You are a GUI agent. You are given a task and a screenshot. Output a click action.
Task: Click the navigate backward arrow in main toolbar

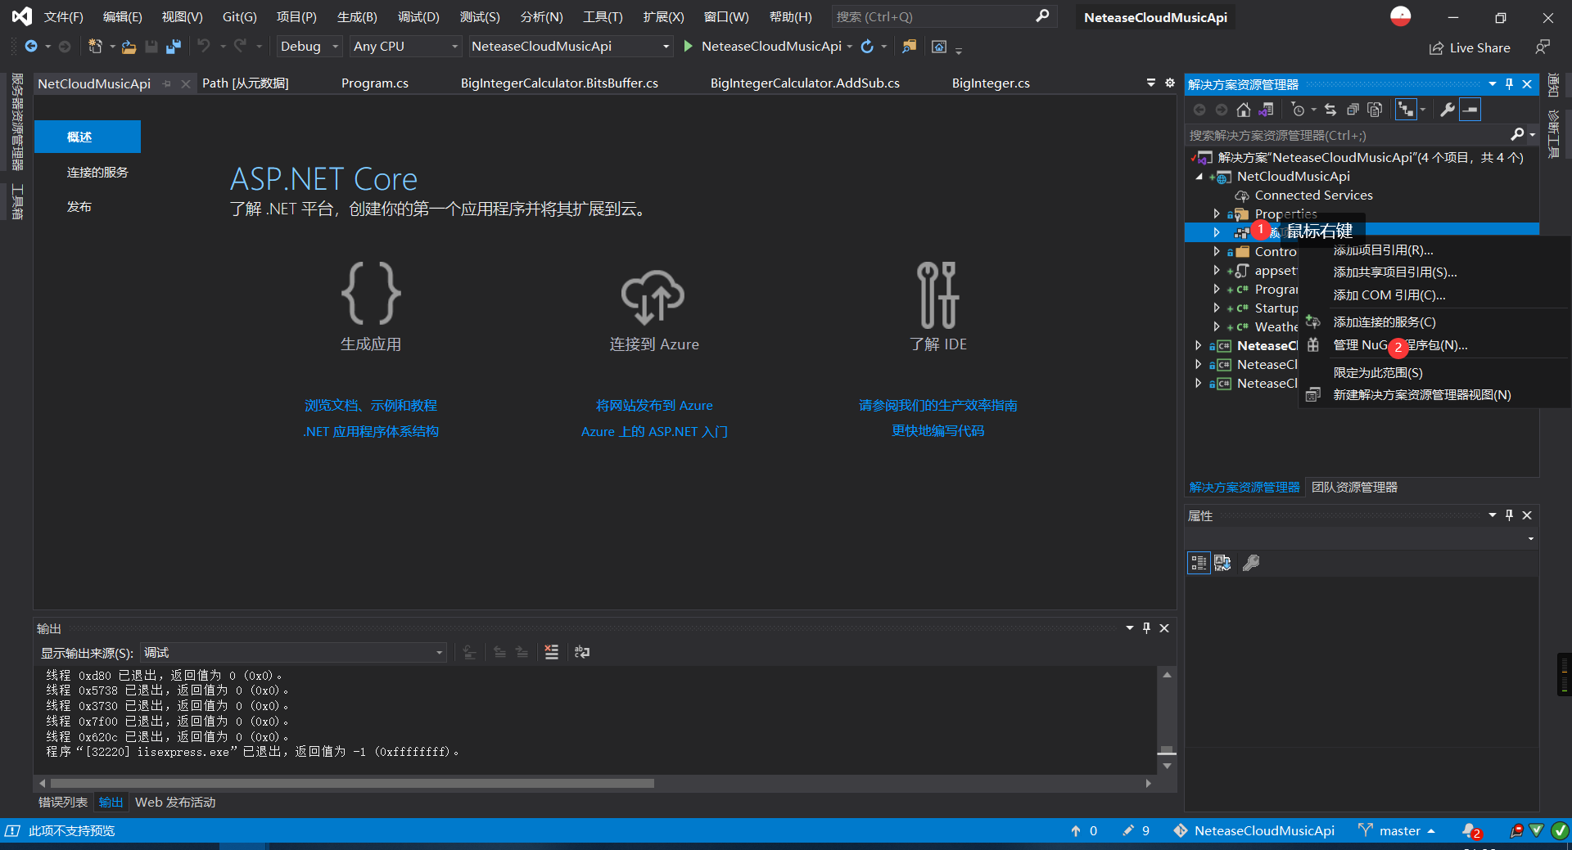[x=31, y=47]
